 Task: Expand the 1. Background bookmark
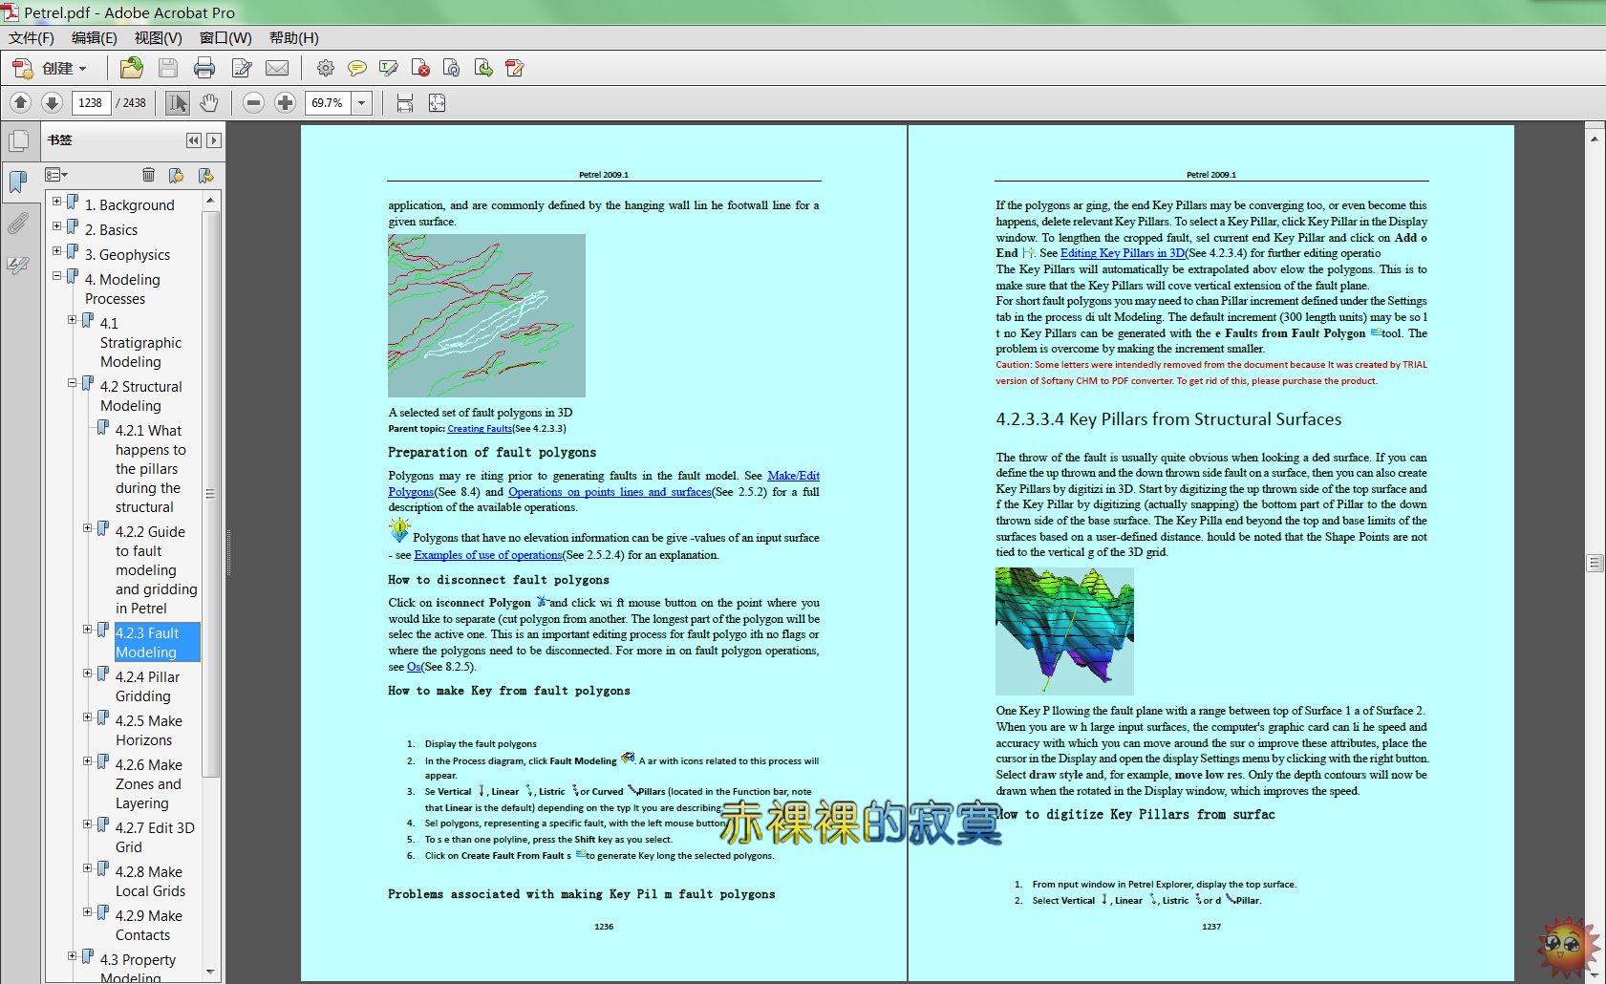point(56,202)
